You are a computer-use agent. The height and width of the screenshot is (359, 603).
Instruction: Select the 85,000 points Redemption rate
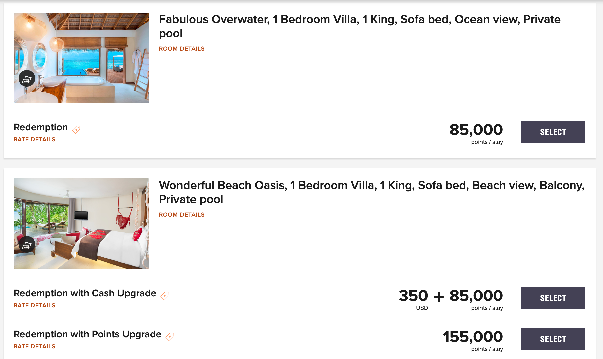pos(553,132)
